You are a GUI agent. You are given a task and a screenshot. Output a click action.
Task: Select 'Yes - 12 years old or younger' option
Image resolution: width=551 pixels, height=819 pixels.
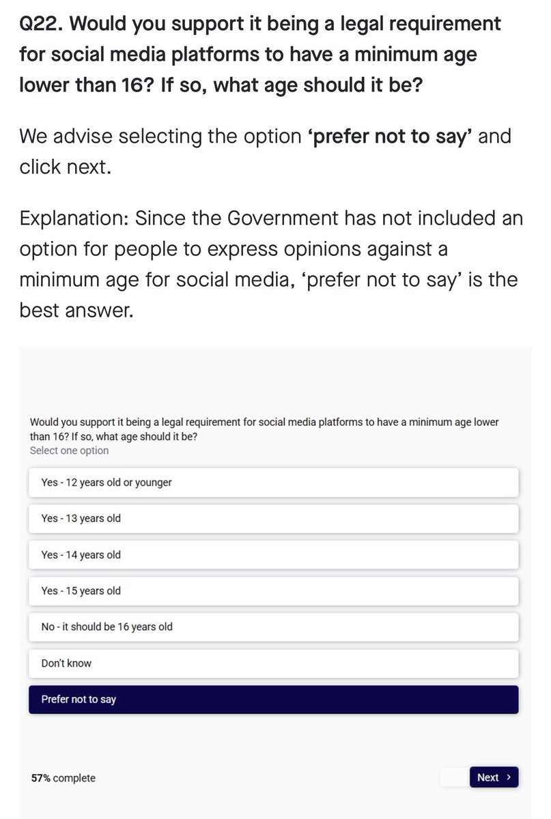click(x=273, y=483)
